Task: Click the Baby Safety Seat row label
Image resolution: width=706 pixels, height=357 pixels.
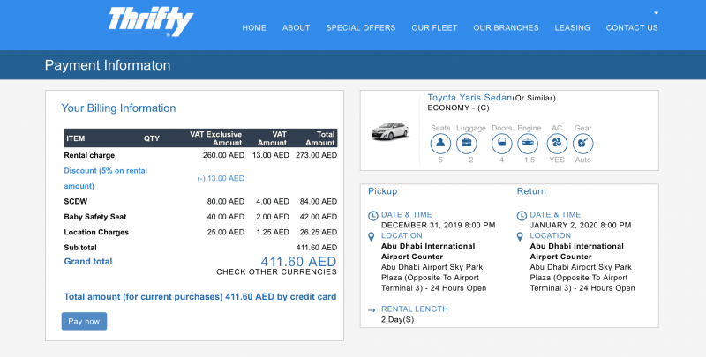Action: click(x=95, y=217)
